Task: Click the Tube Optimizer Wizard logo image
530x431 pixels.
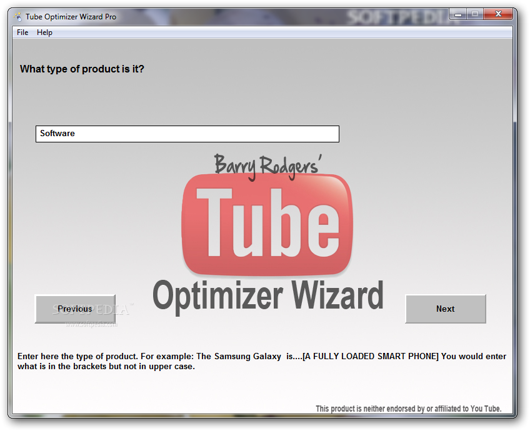Action: coord(267,234)
